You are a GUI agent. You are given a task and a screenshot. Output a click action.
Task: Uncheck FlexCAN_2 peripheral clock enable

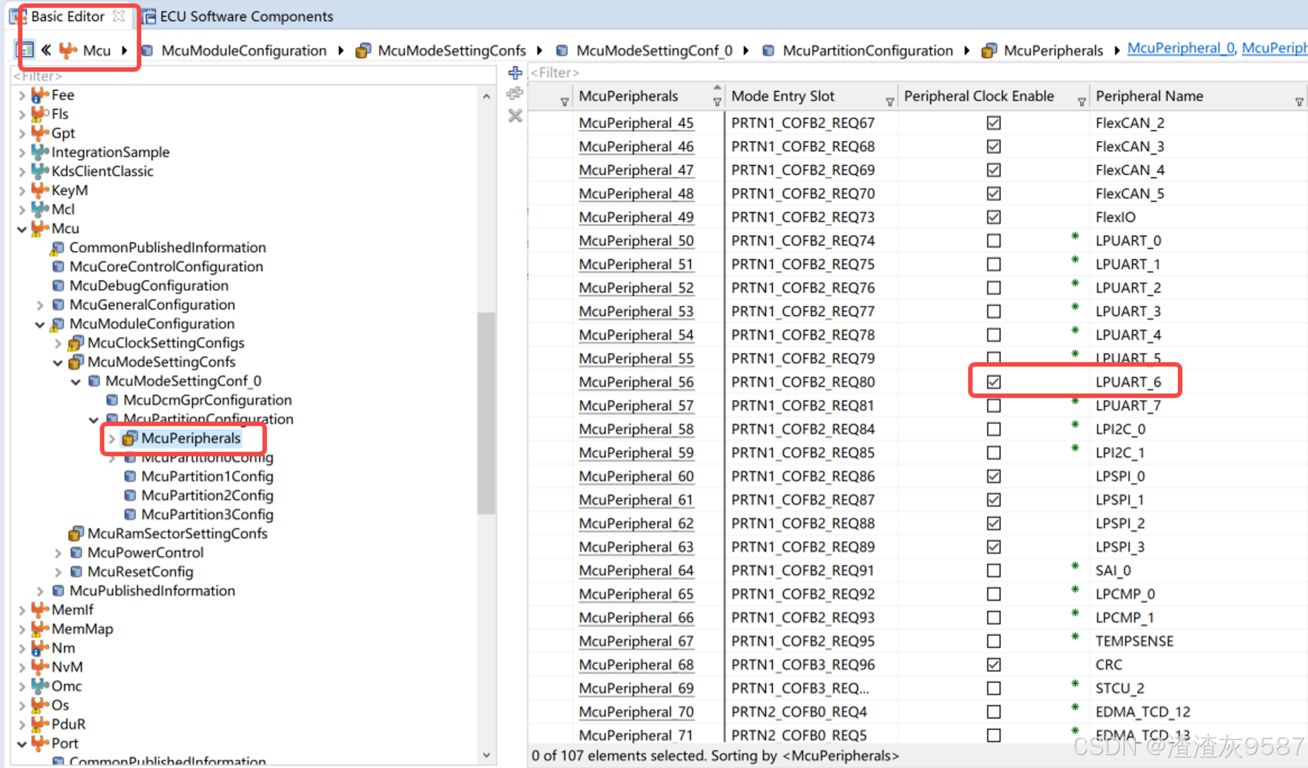pyautogui.click(x=993, y=123)
